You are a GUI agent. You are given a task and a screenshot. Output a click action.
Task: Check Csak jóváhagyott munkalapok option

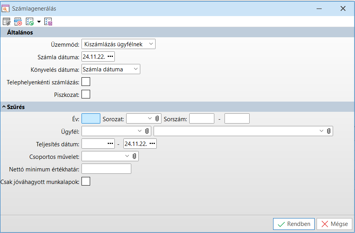click(85, 181)
